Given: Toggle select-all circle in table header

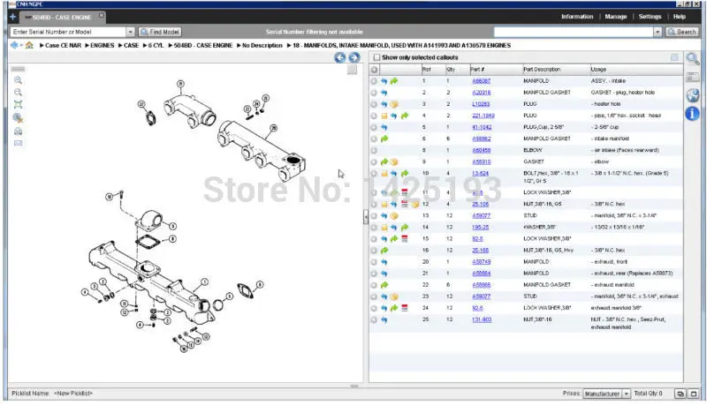Looking at the screenshot, I should tap(374, 70).
